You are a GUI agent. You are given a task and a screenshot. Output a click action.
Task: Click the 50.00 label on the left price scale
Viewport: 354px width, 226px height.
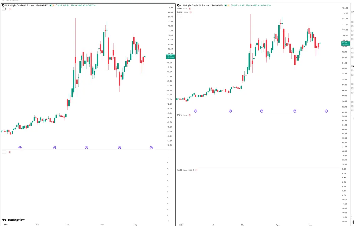[169, 145]
